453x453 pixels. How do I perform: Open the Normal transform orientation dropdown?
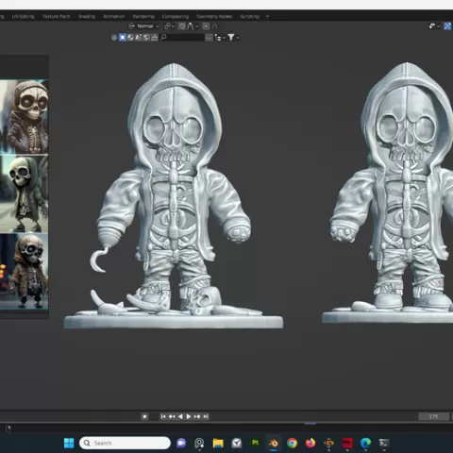(x=143, y=26)
